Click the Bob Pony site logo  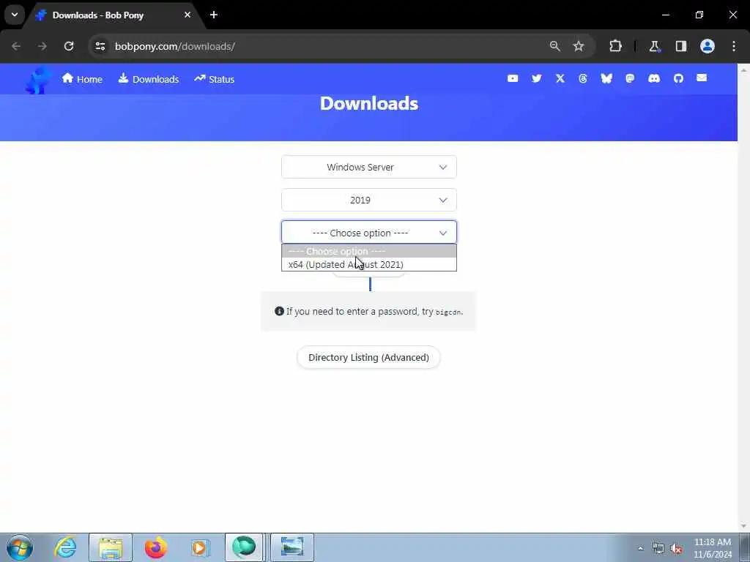tap(38, 79)
